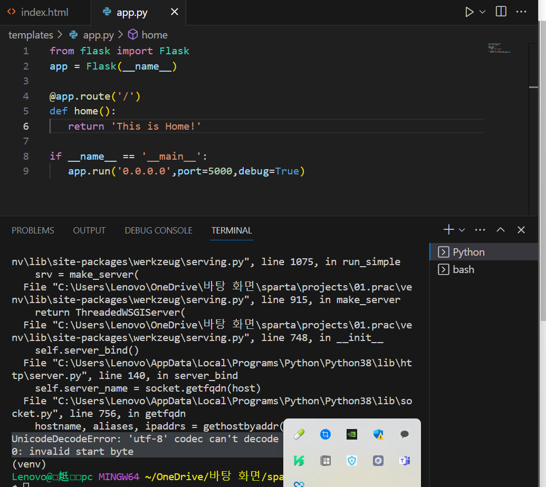Open the new terminal profile dropdown
This screenshot has width=546, height=487.
click(x=462, y=230)
